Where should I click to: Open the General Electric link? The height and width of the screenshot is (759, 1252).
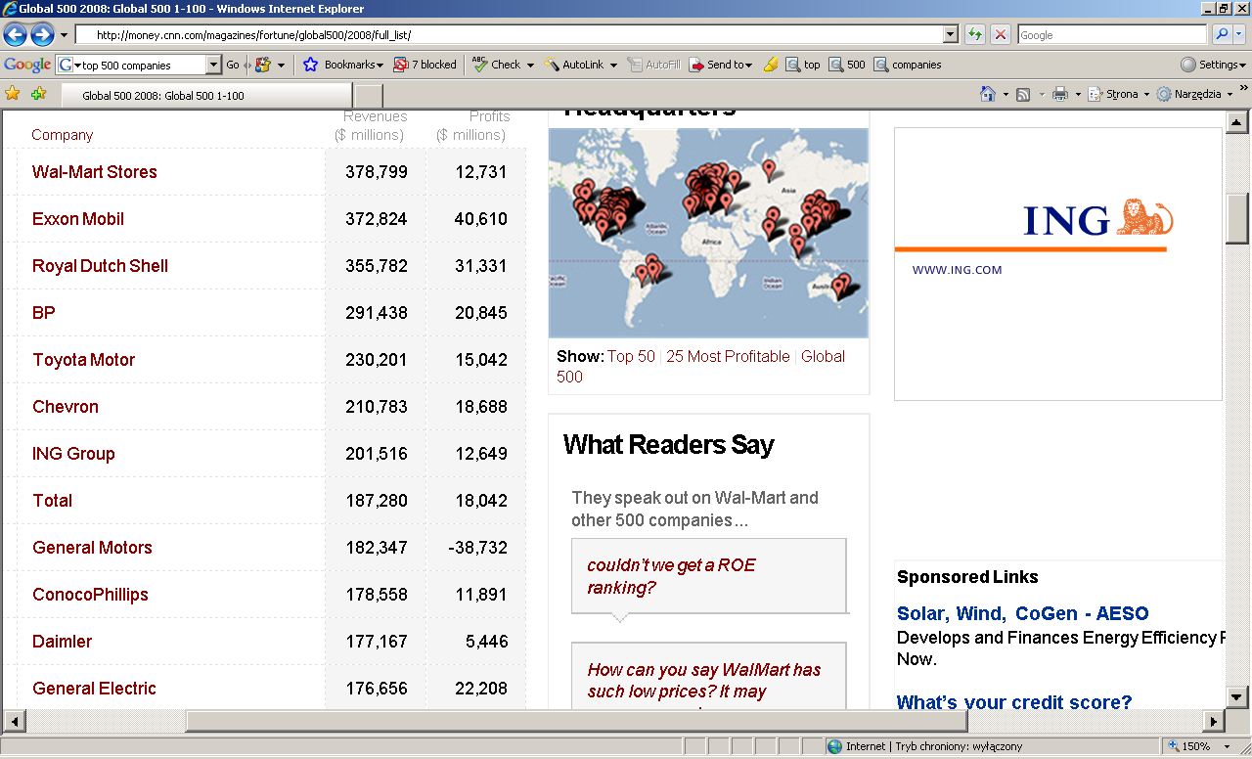click(95, 689)
